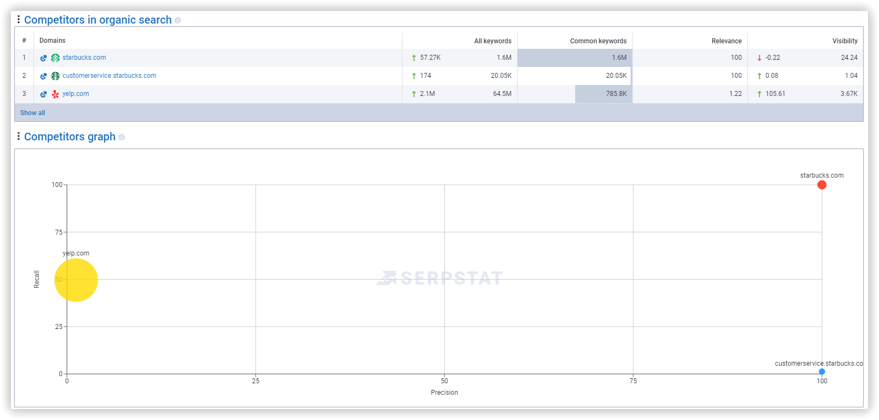
Task: Click the Competitors in organic search heading
Action: pyautogui.click(x=98, y=20)
